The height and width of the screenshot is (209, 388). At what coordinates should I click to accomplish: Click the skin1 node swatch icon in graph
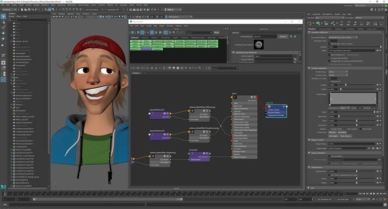235,97
